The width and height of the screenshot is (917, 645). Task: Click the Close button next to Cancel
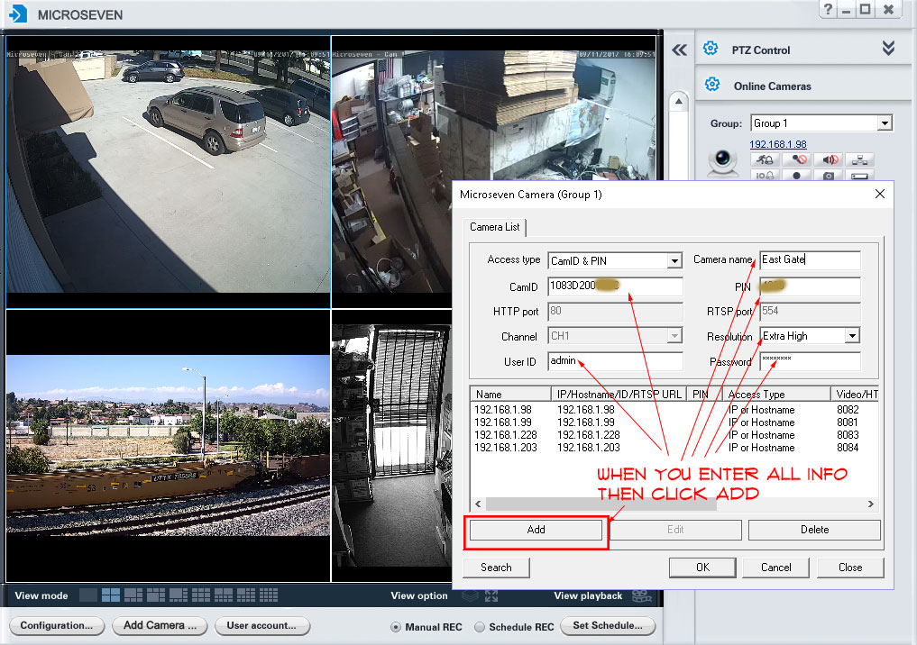[849, 568]
